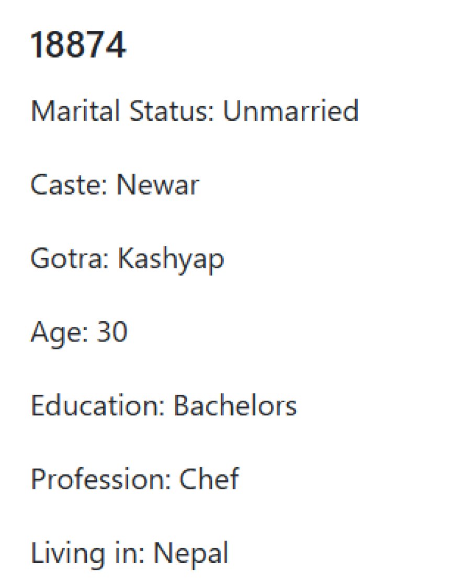The height and width of the screenshot is (579, 455).
Task: Select the Unmarried value text
Action: [x=291, y=110]
